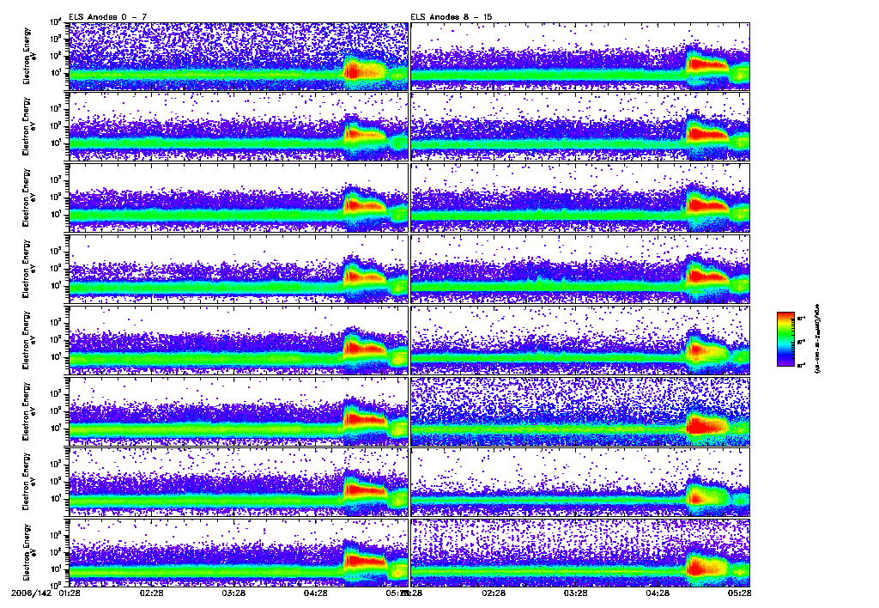This screenshot has height=608, width=879.
Task: Select the first spectrogram in Anodes 8 - 15 column
Action: (580, 57)
